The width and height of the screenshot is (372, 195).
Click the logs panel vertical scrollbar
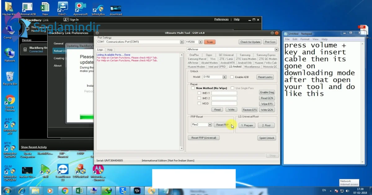(x=182, y=102)
